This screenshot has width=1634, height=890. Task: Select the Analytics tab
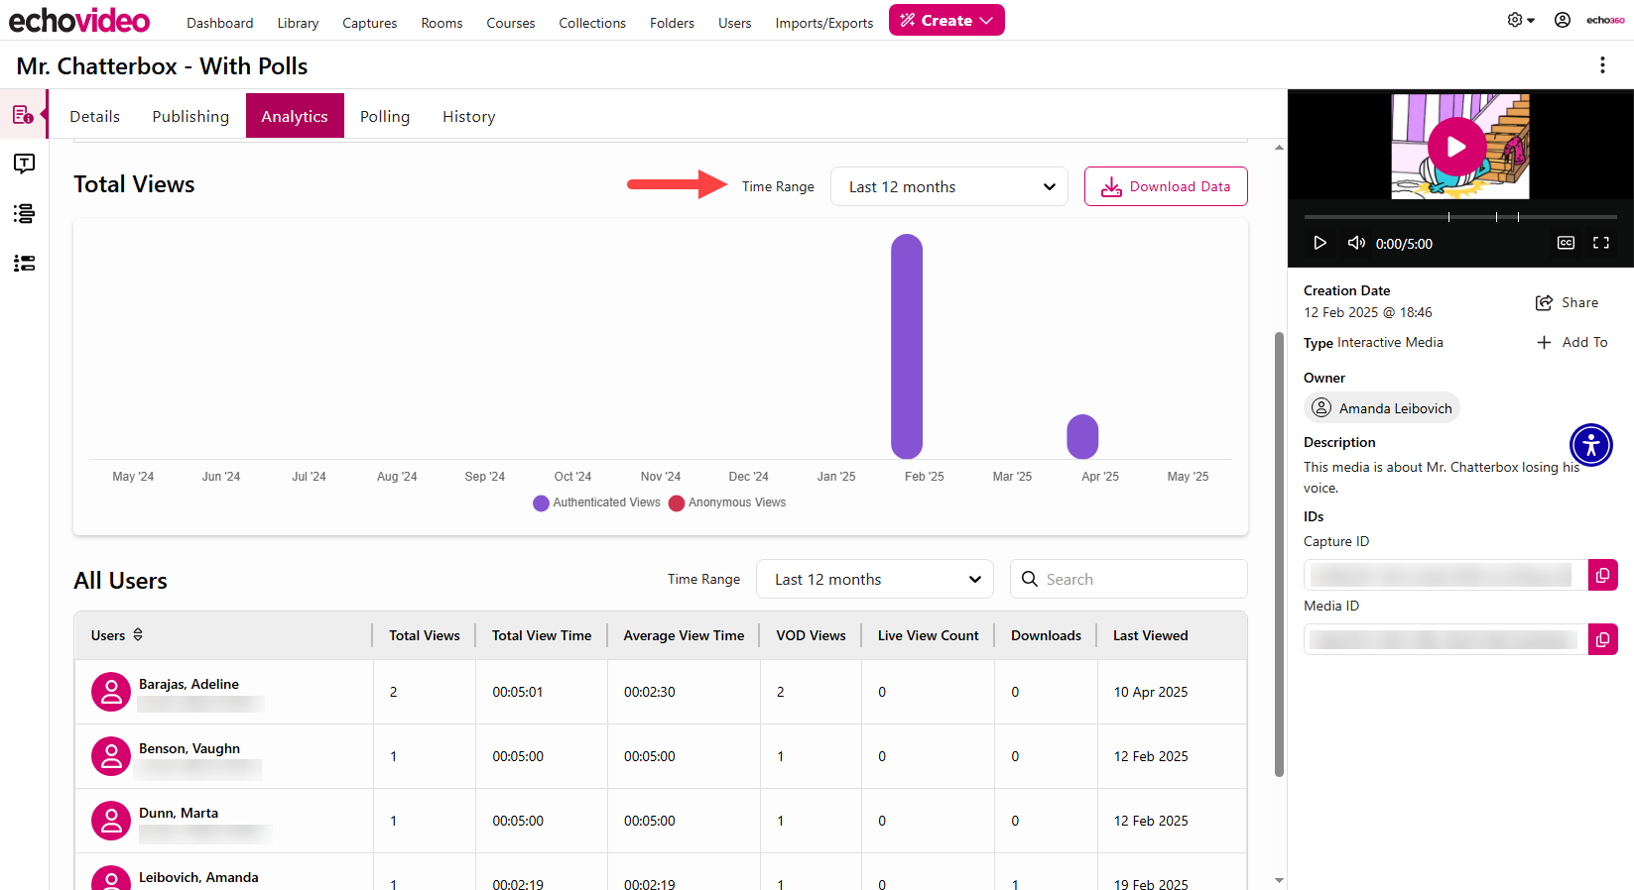295,116
